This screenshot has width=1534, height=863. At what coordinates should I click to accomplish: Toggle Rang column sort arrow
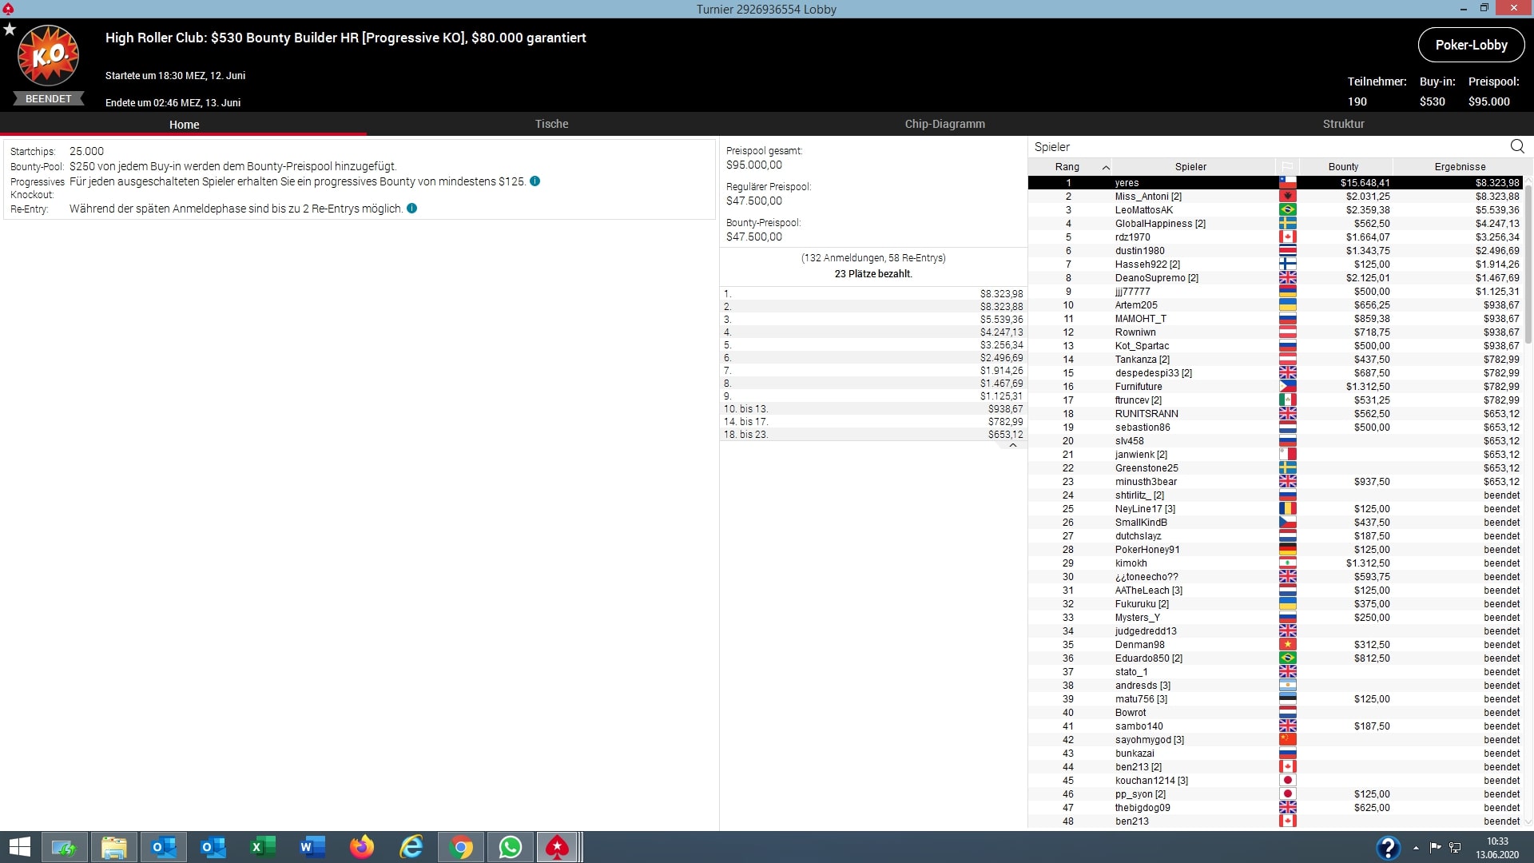click(1106, 167)
